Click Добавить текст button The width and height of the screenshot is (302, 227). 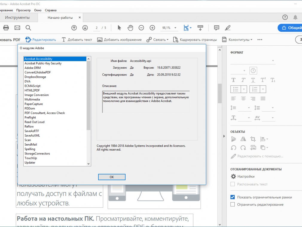point(77,40)
